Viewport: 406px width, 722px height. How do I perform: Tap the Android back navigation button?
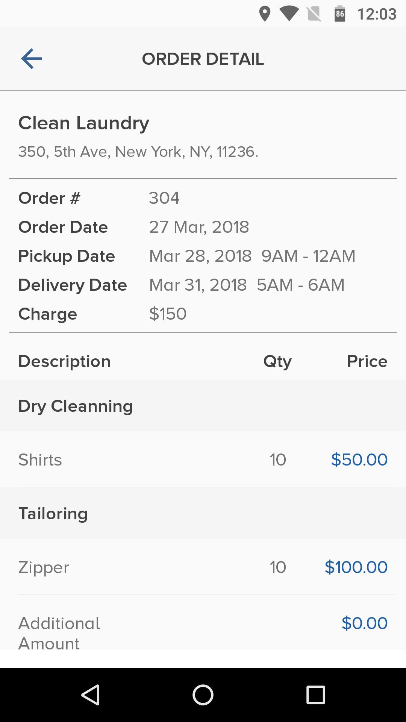[91, 695]
